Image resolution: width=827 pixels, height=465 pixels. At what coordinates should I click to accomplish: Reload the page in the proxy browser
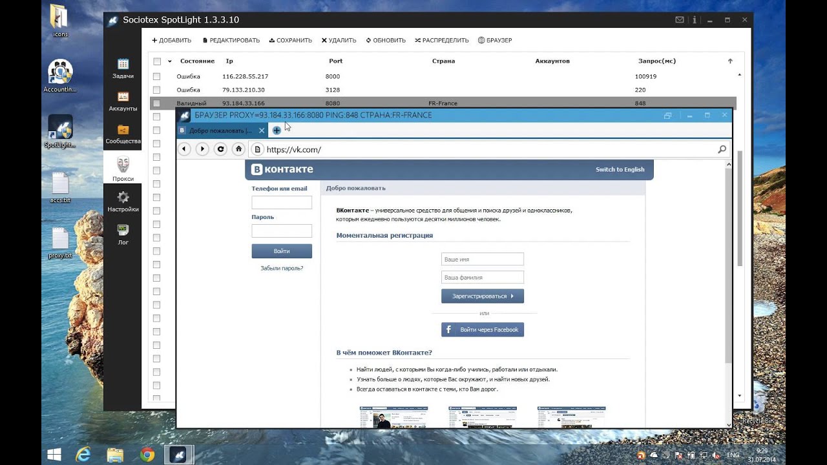click(220, 149)
